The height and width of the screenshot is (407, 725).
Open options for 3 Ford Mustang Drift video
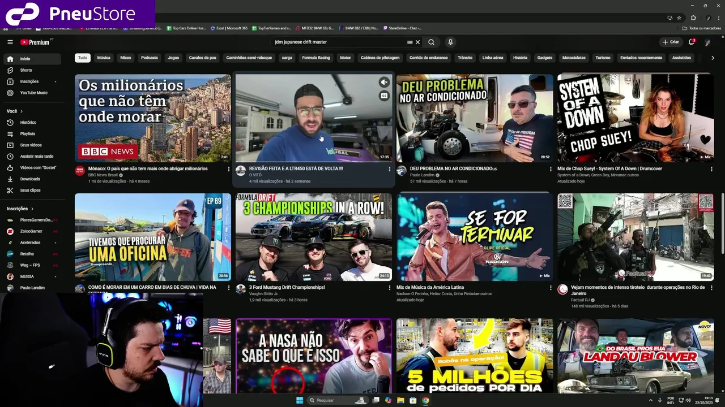(x=389, y=288)
